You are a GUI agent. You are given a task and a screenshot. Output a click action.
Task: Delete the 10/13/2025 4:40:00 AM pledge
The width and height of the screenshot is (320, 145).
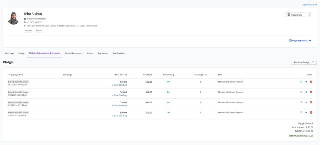pos(311,82)
